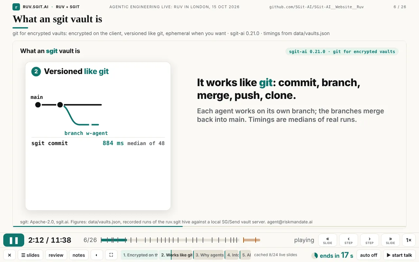
Task: Click the '884 ms' commit timing value
Action: (113, 143)
